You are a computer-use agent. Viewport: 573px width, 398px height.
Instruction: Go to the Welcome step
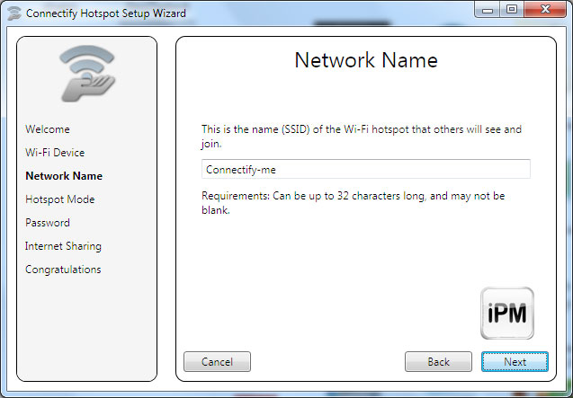[x=48, y=129]
